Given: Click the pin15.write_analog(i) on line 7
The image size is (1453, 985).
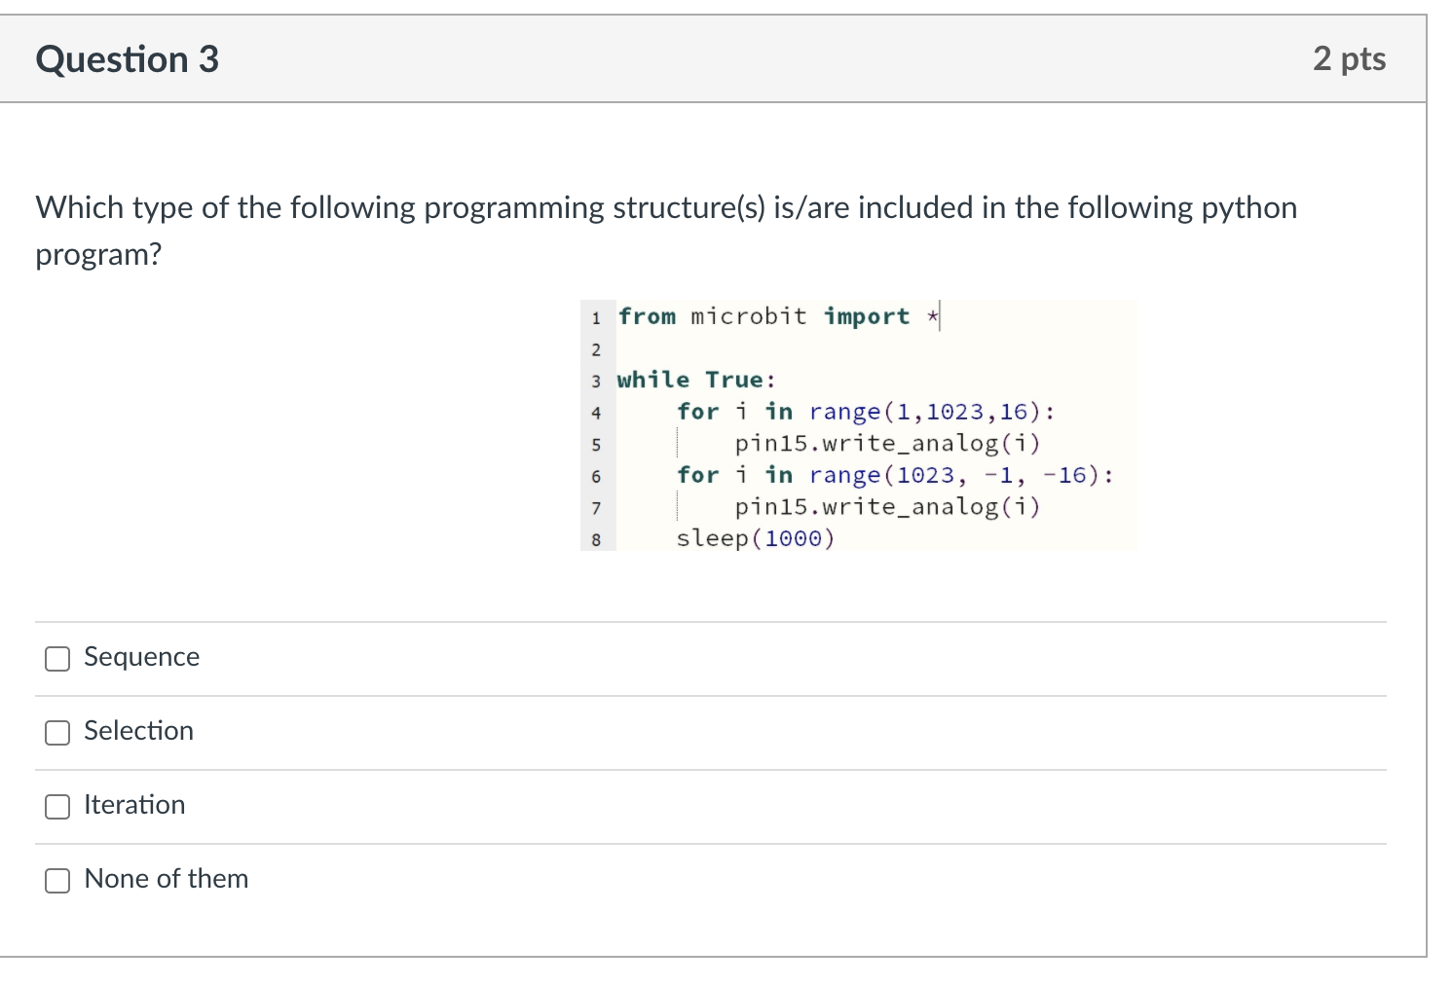Looking at the screenshot, I should pyautogui.click(x=887, y=507).
